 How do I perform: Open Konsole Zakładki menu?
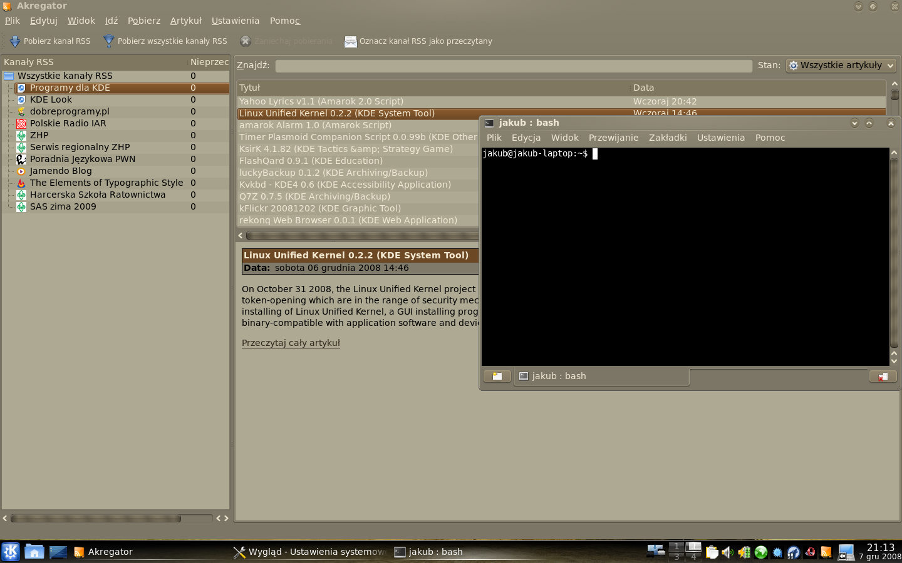pyautogui.click(x=668, y=138)
